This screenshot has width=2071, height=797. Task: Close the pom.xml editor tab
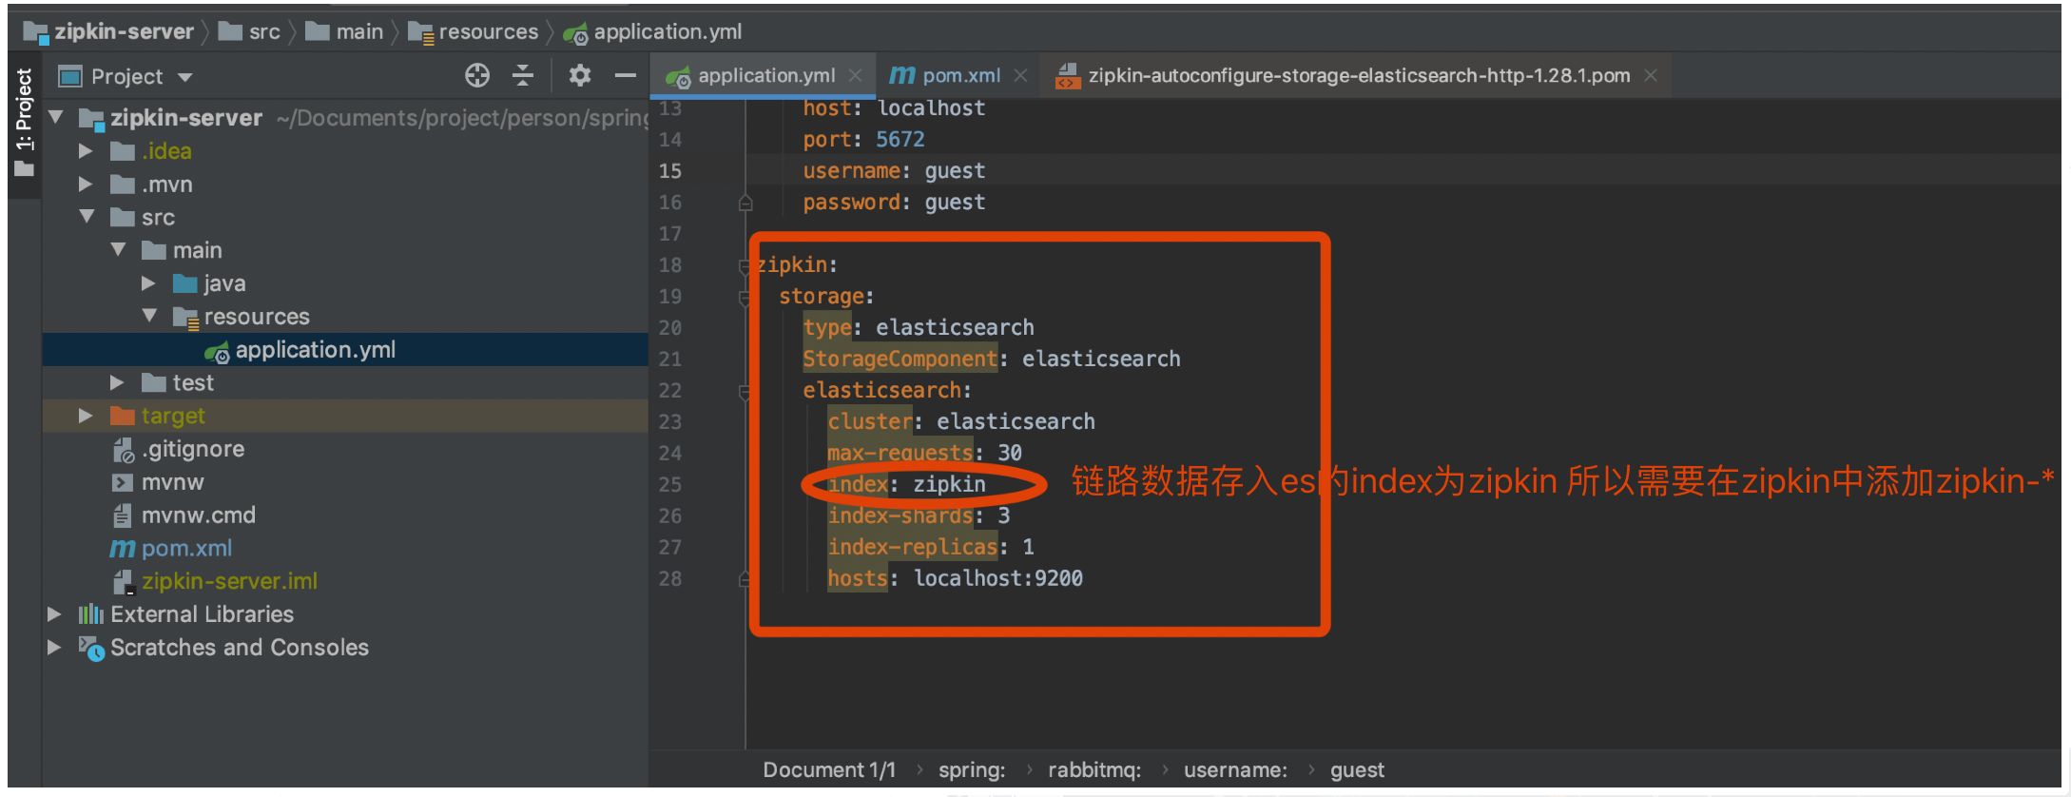(1020, 76)
